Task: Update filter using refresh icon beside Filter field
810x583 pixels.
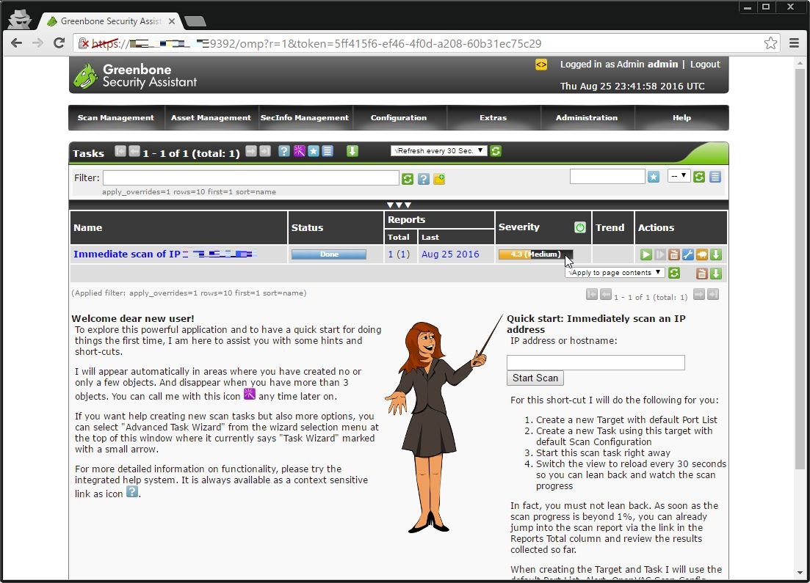Action: click(x=408, y=179)
